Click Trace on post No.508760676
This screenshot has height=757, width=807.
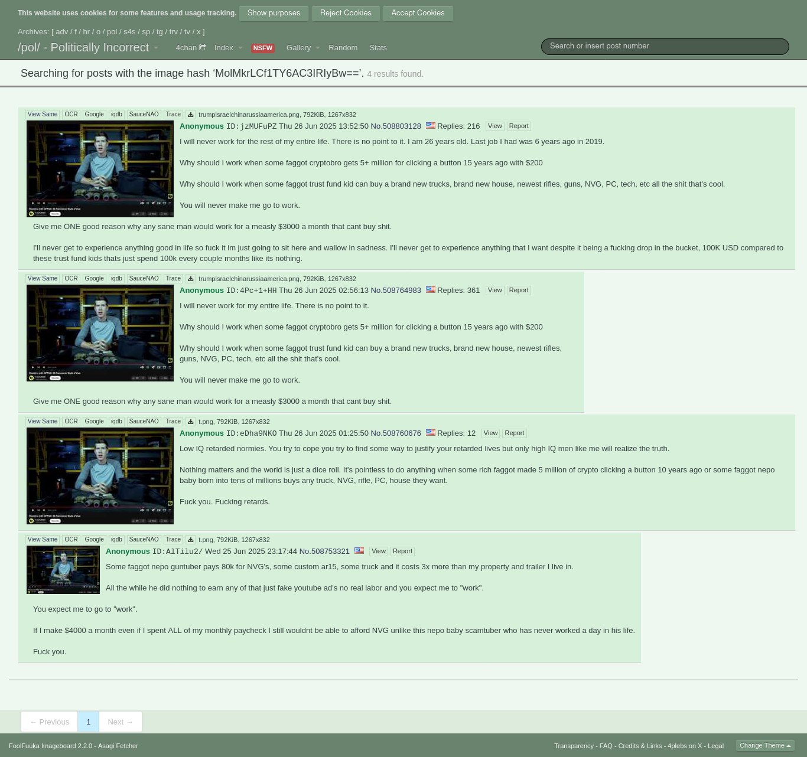pyautogui.click(x=173, y=422)
